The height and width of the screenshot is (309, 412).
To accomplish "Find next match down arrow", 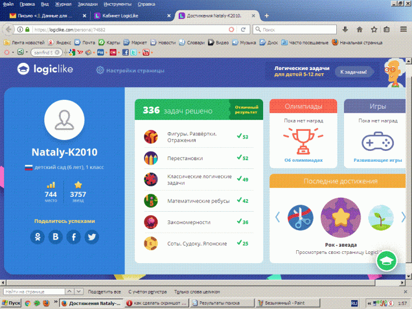I will (79, 291).
